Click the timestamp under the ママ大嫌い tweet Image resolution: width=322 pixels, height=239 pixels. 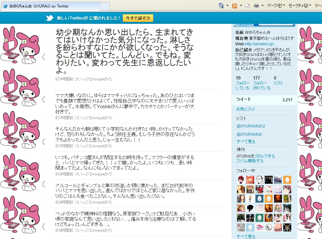[64, 118]
